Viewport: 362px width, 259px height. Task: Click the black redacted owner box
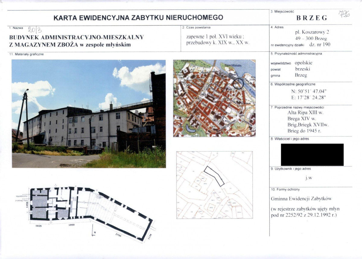[x=312, y=155]
